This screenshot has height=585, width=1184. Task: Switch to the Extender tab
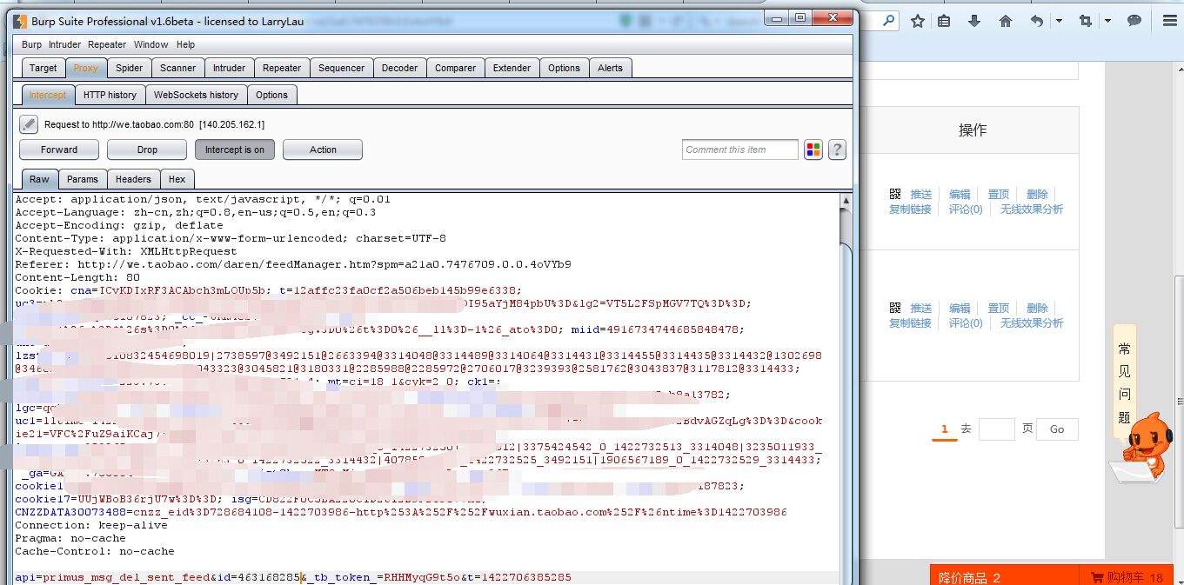[512, 68]
